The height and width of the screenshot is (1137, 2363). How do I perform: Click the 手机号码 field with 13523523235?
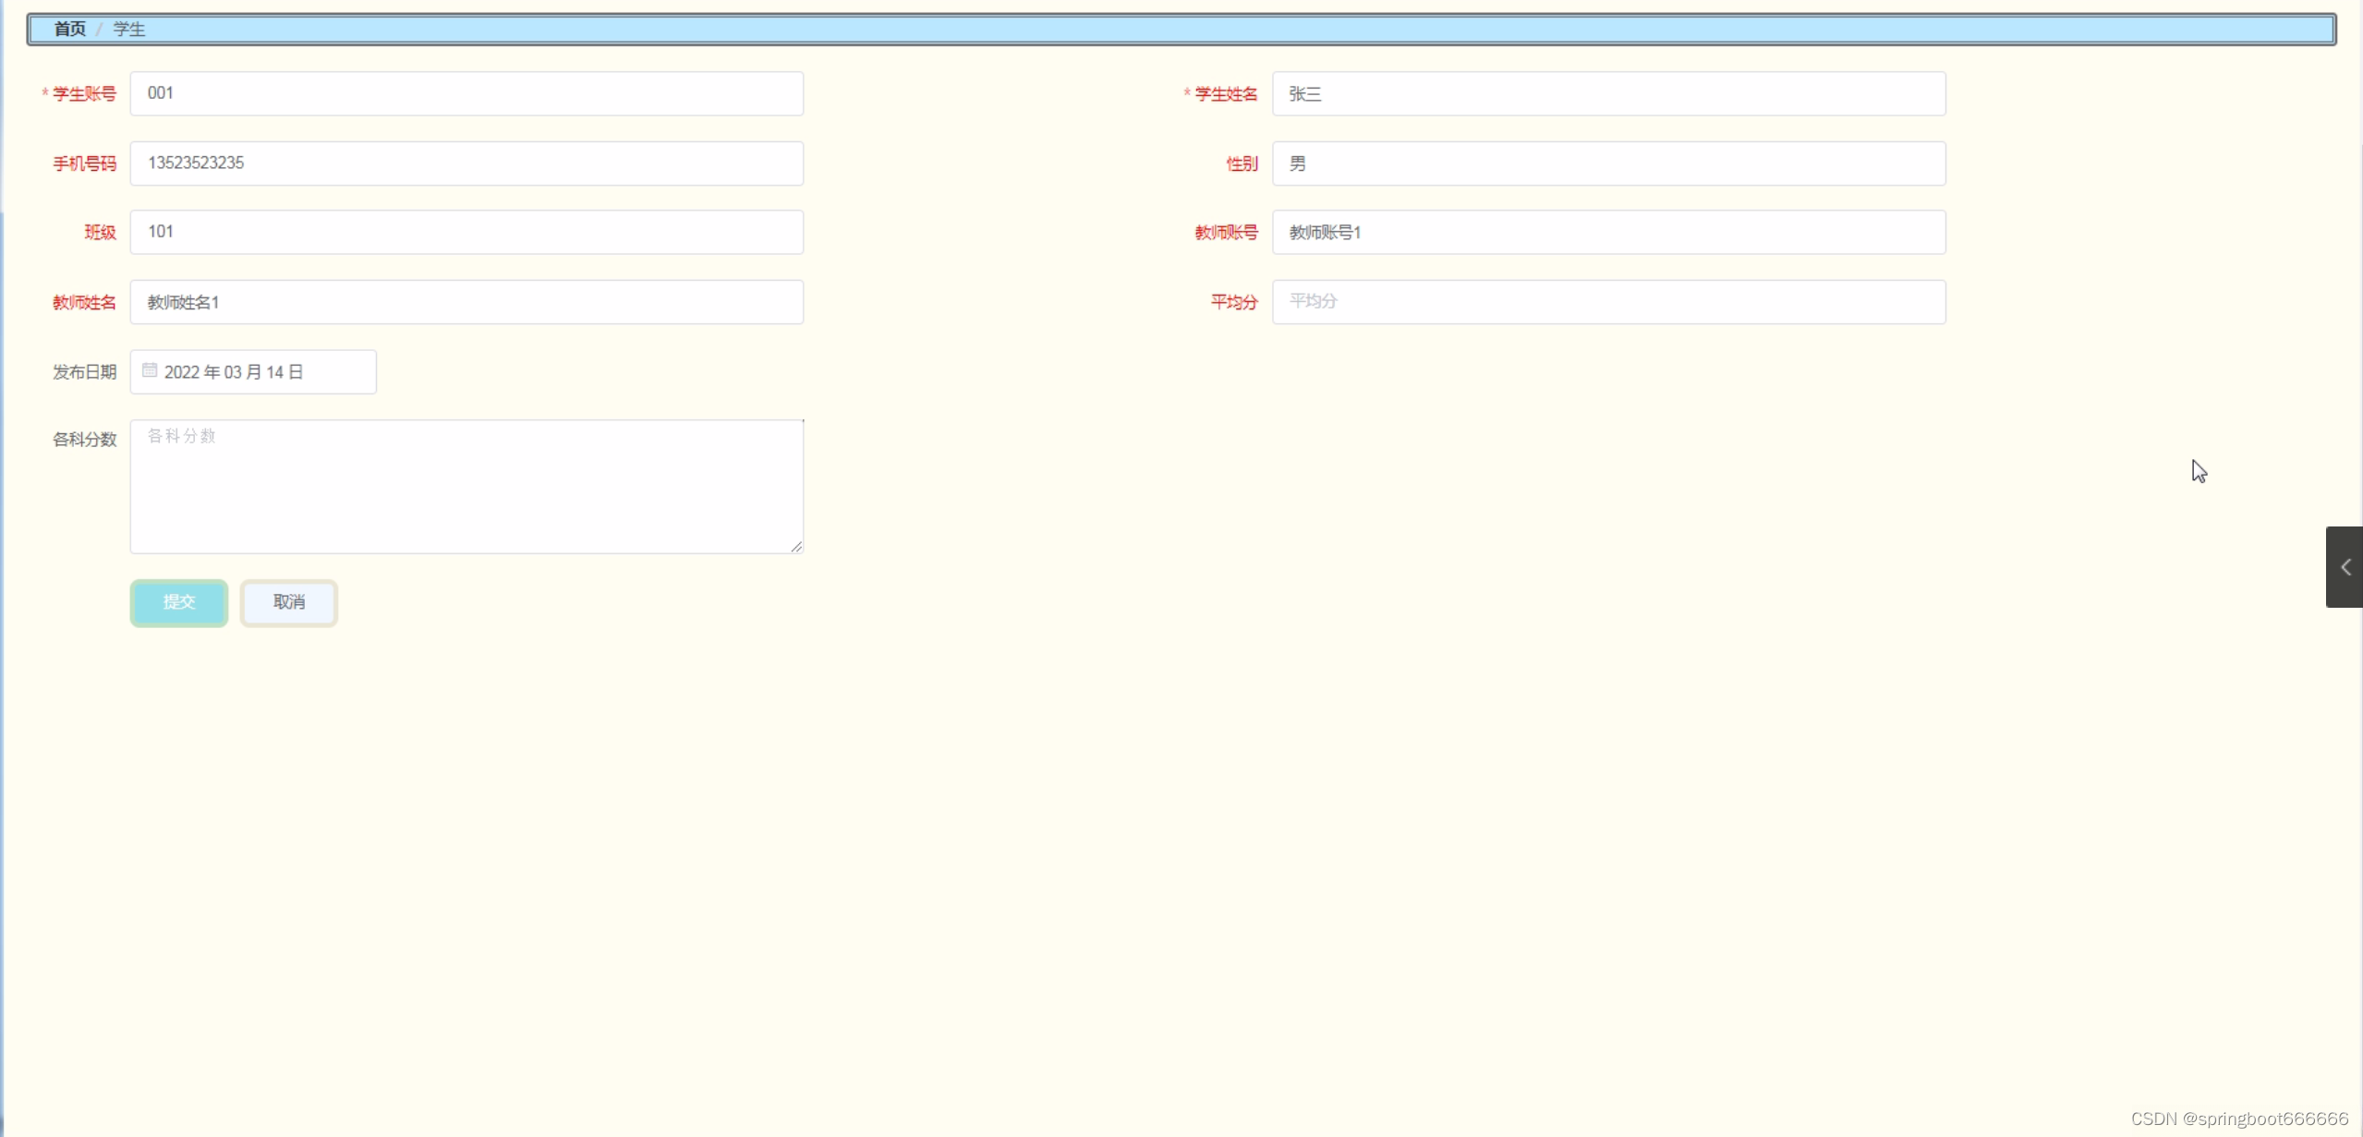click(x=467, y=163)
